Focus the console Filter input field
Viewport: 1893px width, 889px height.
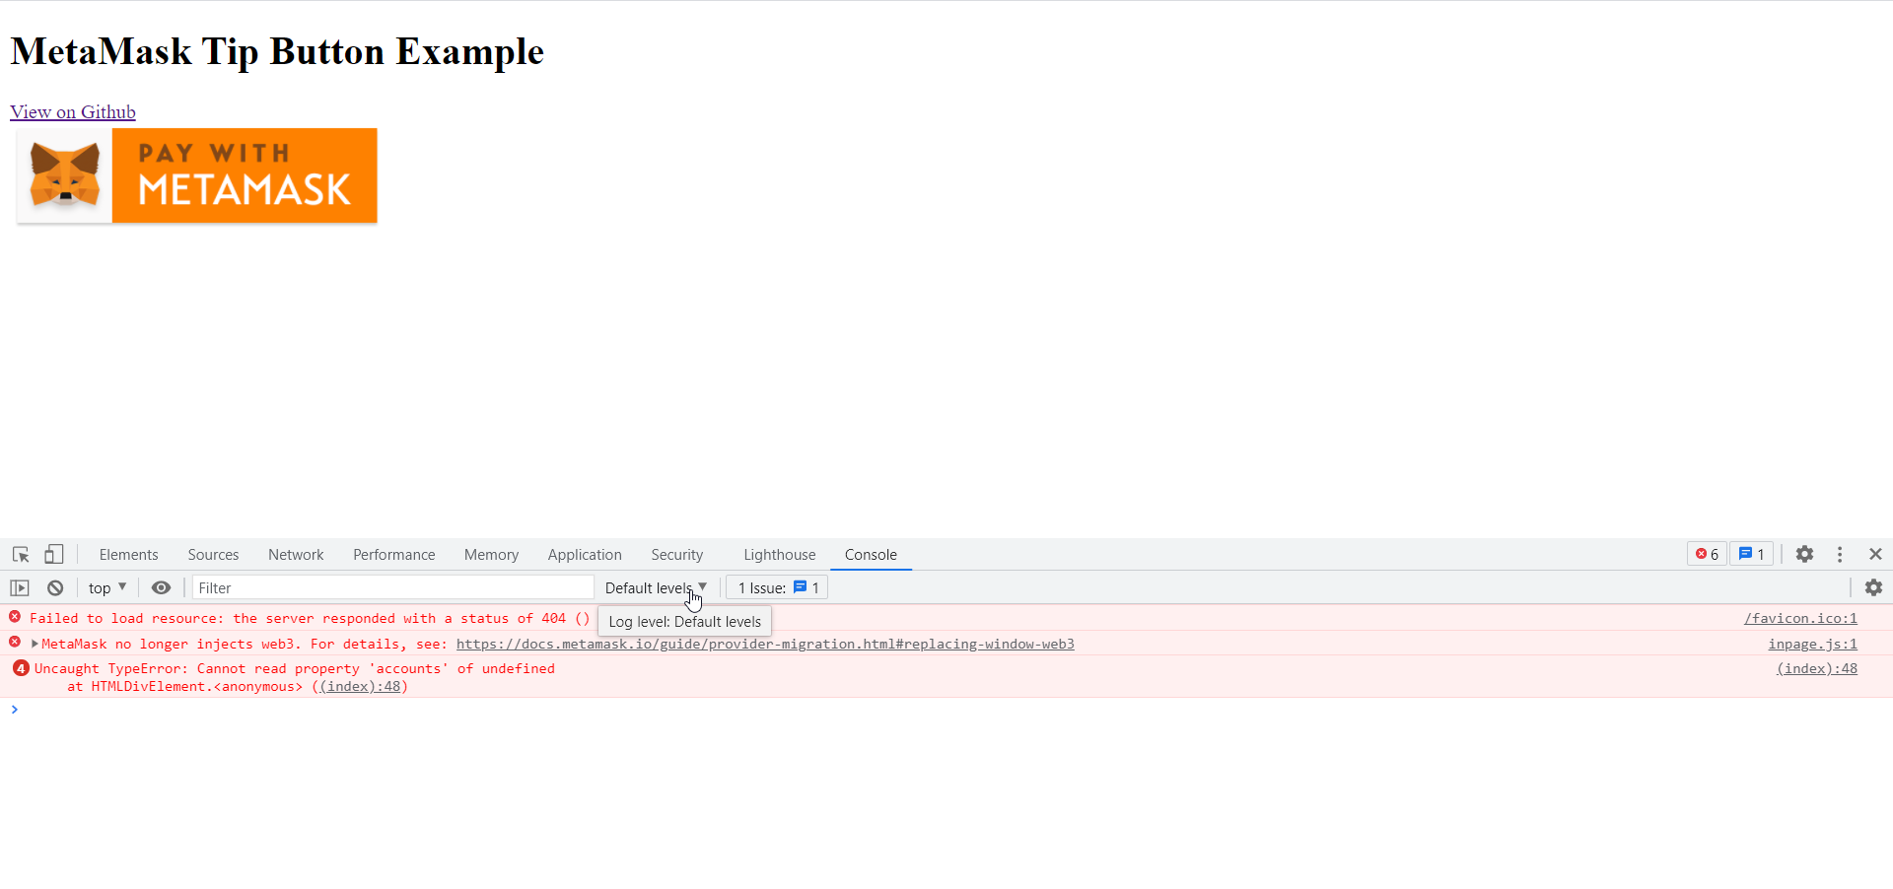(392, 588)
